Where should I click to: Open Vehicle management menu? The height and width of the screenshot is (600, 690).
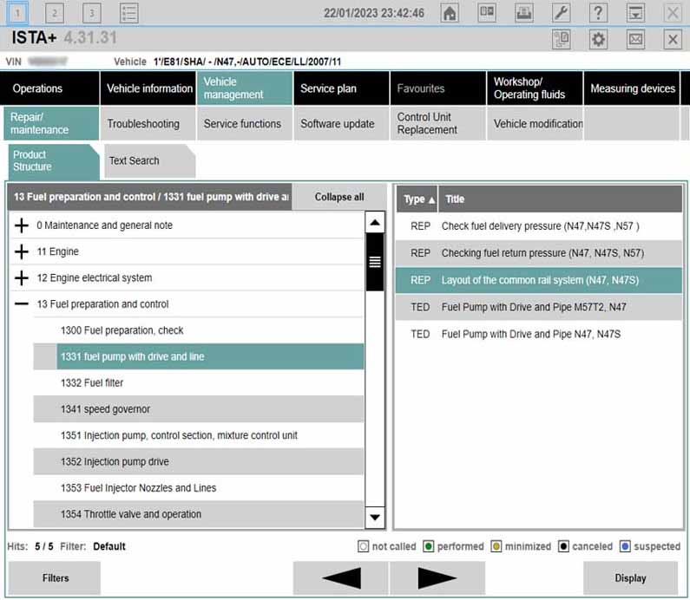click(245, 88)
